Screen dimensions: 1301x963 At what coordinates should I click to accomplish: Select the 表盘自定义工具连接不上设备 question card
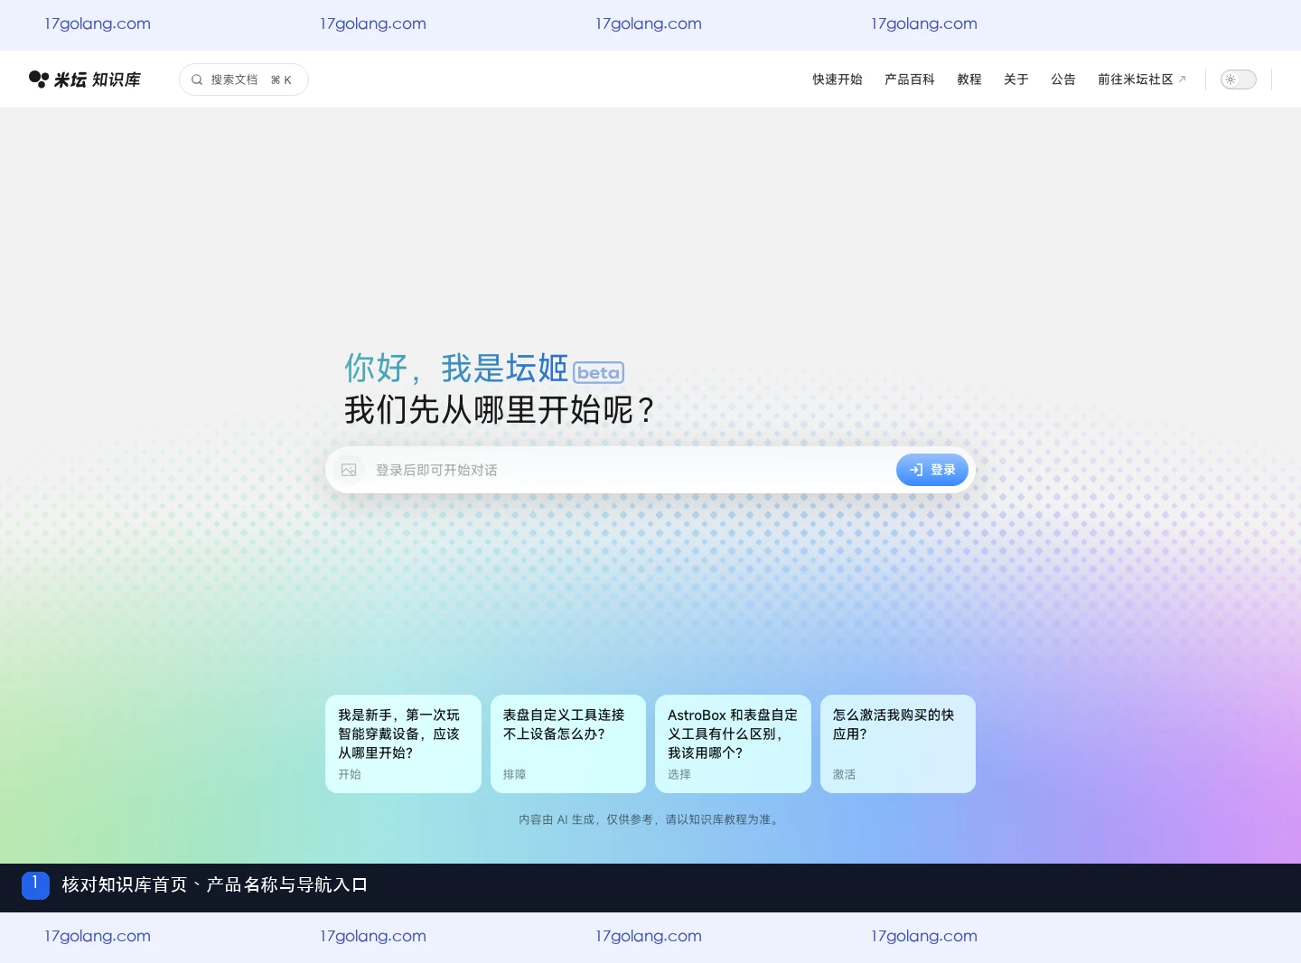[x=568, y=743]
